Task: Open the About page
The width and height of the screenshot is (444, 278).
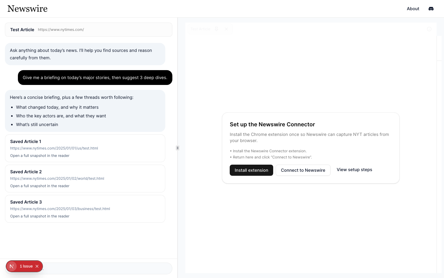Action: [x=413, y=9]
